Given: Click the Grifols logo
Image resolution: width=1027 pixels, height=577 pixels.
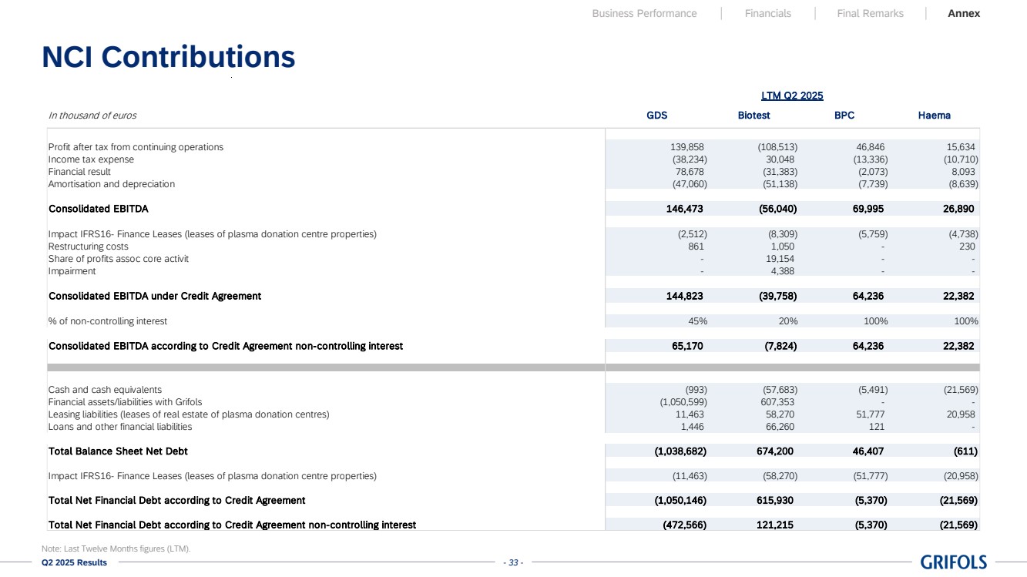Looking at the screenshot, I should click(x=953, y=562).
